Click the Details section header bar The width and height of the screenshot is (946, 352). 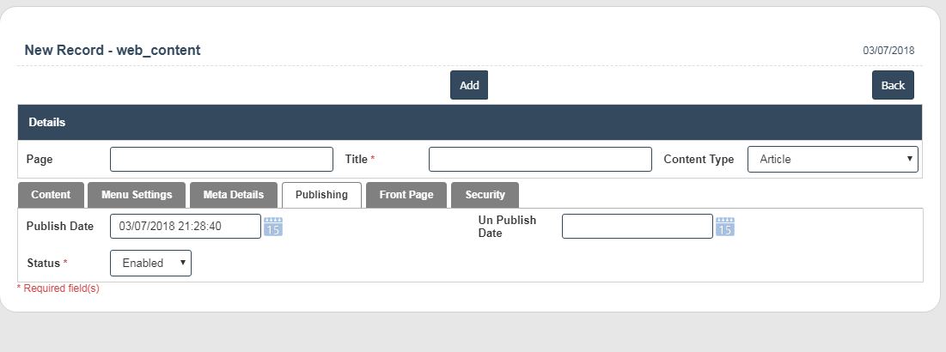469,123
